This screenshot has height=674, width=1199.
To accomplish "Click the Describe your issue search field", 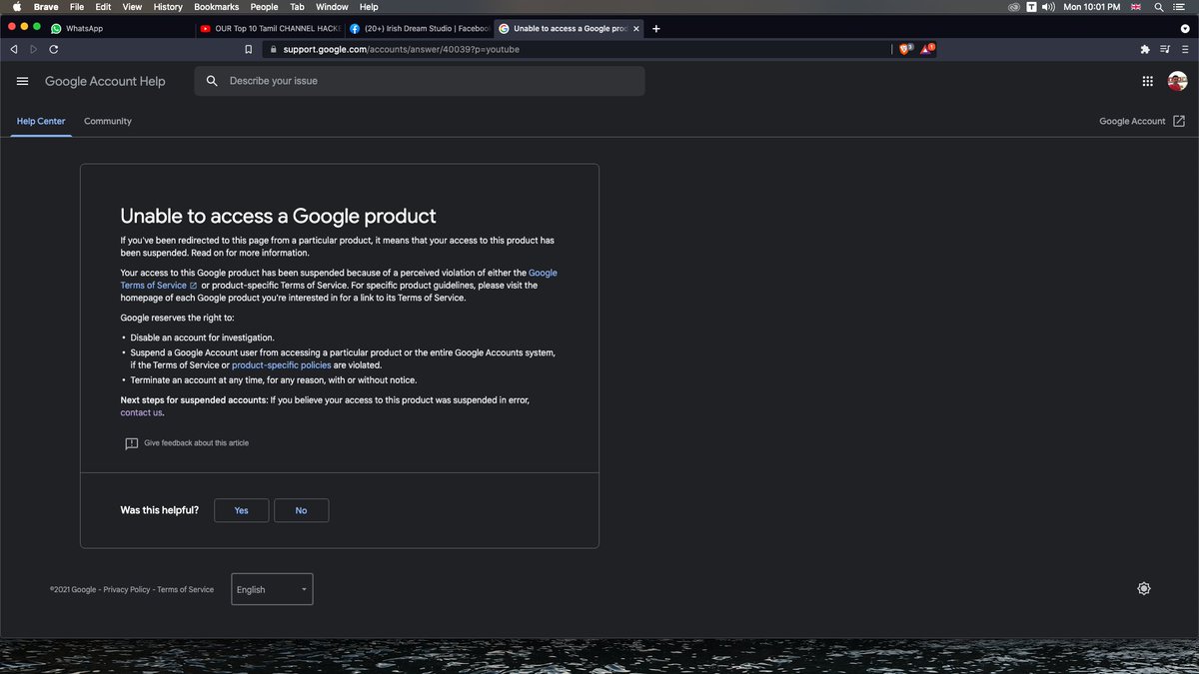I will point(420,81).
